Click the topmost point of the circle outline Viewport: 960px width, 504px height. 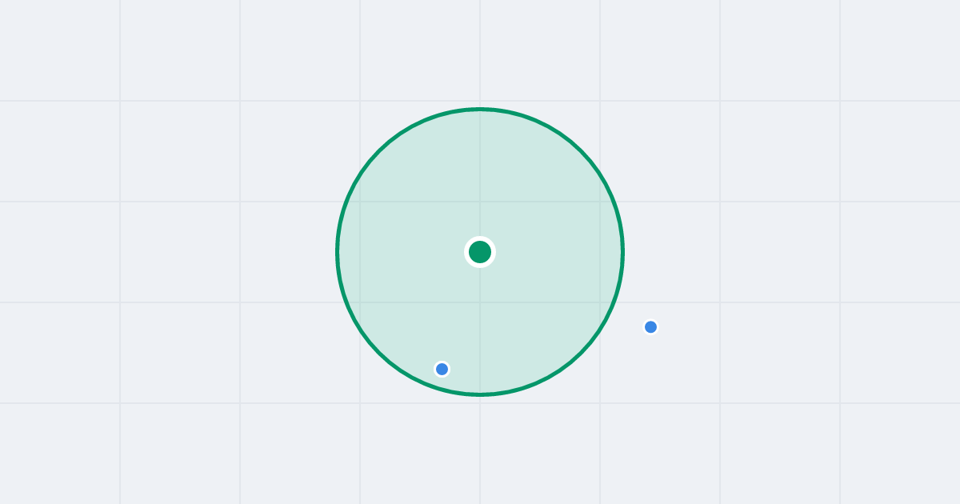point(480,109)
